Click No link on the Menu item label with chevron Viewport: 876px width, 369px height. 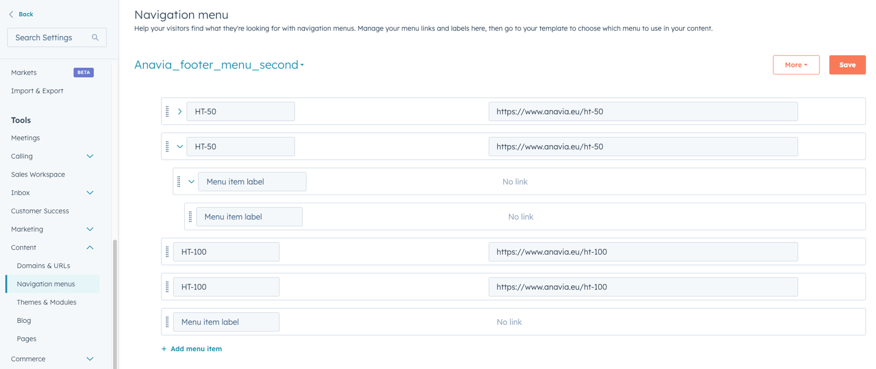coord(515,182)
